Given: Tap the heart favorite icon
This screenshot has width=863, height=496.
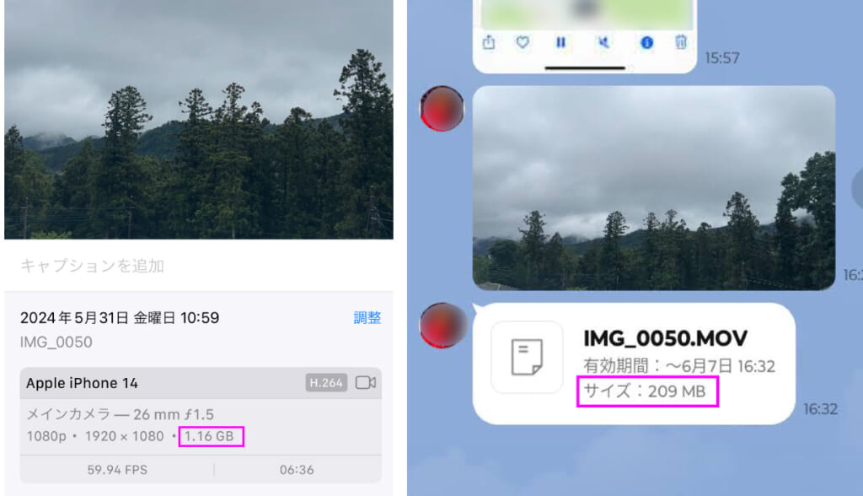Looking at the screenshot, I should pos(523,42).
